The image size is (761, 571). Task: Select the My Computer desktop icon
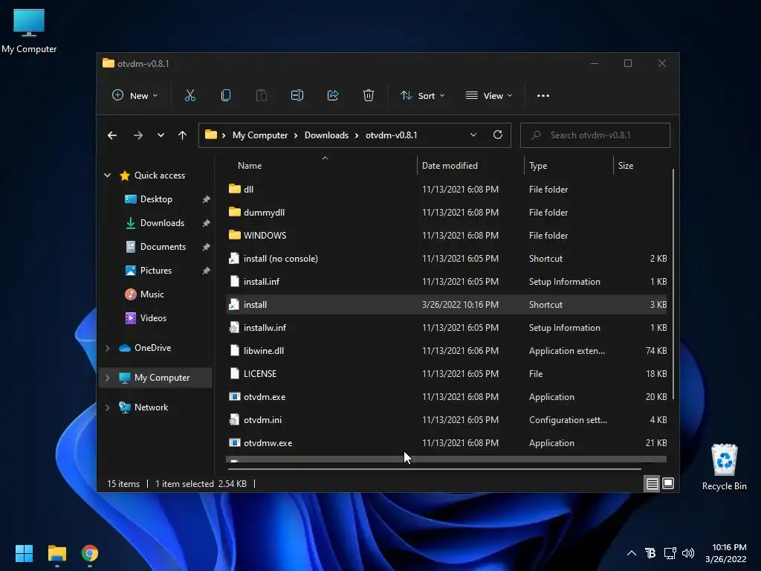[29, 30]
